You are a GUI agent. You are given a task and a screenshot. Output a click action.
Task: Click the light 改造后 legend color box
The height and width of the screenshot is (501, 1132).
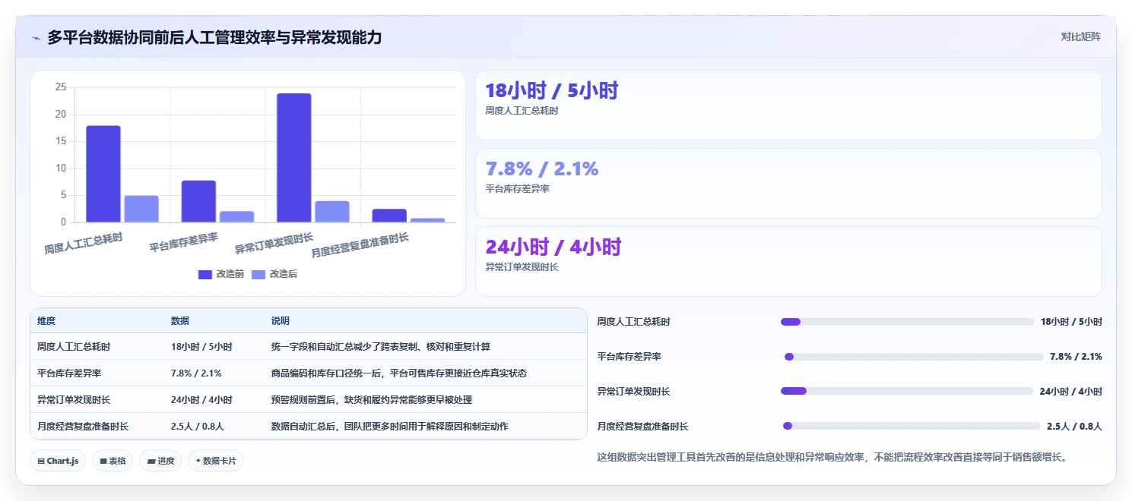point(258,274)
